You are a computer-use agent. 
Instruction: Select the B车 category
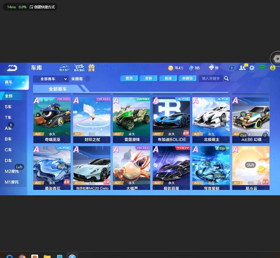tap(8, 139)
